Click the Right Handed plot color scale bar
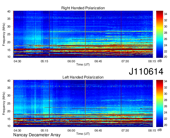The image size is (170, 138). tap(159, 34)
